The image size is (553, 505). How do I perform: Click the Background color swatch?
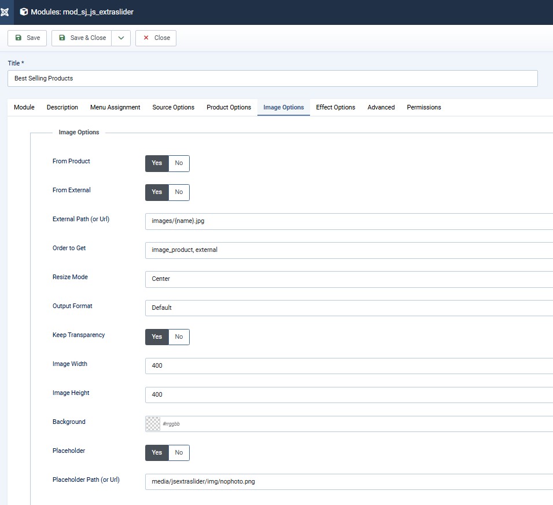153,424
